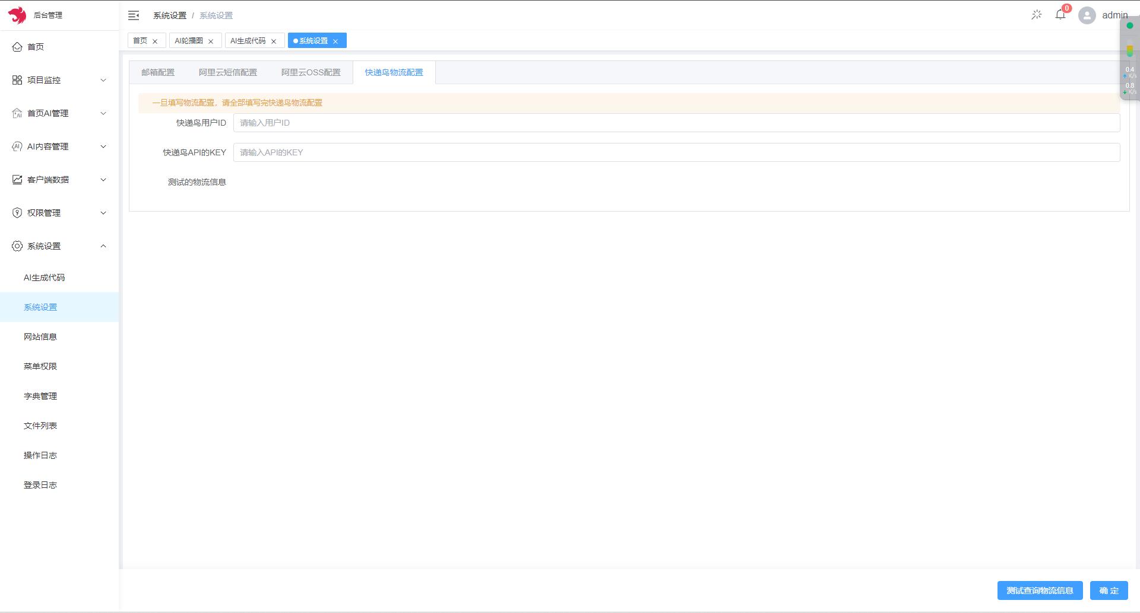Expand the 权限管理 menu chevron
Viewport: 1140px width, 613px height.
click(103, 213)
